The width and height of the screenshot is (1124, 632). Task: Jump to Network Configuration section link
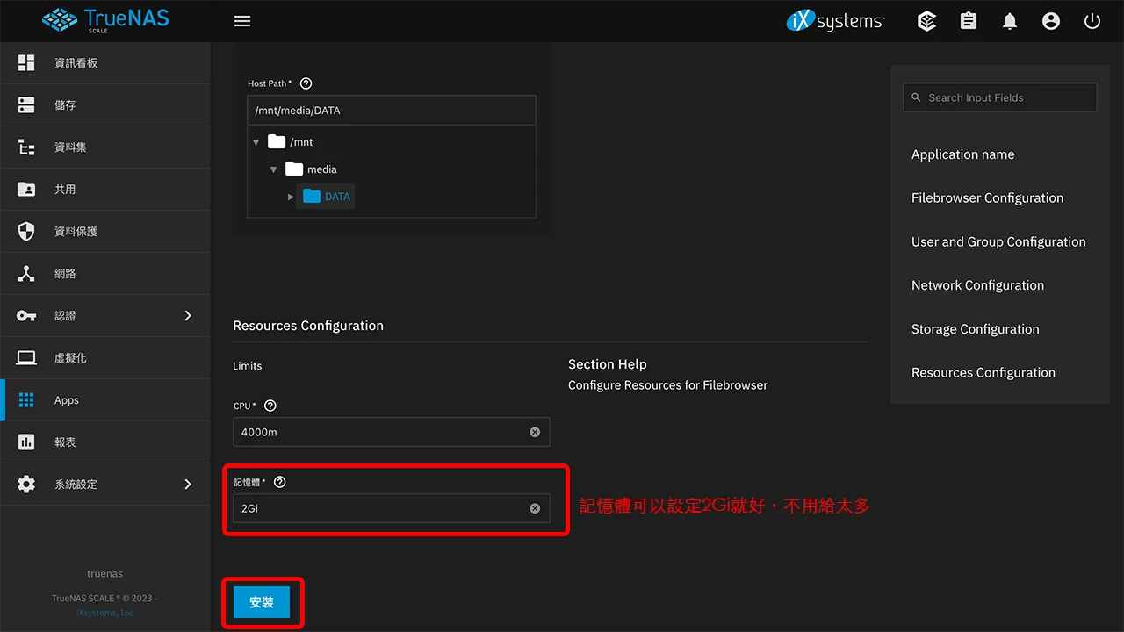[977, 284]
